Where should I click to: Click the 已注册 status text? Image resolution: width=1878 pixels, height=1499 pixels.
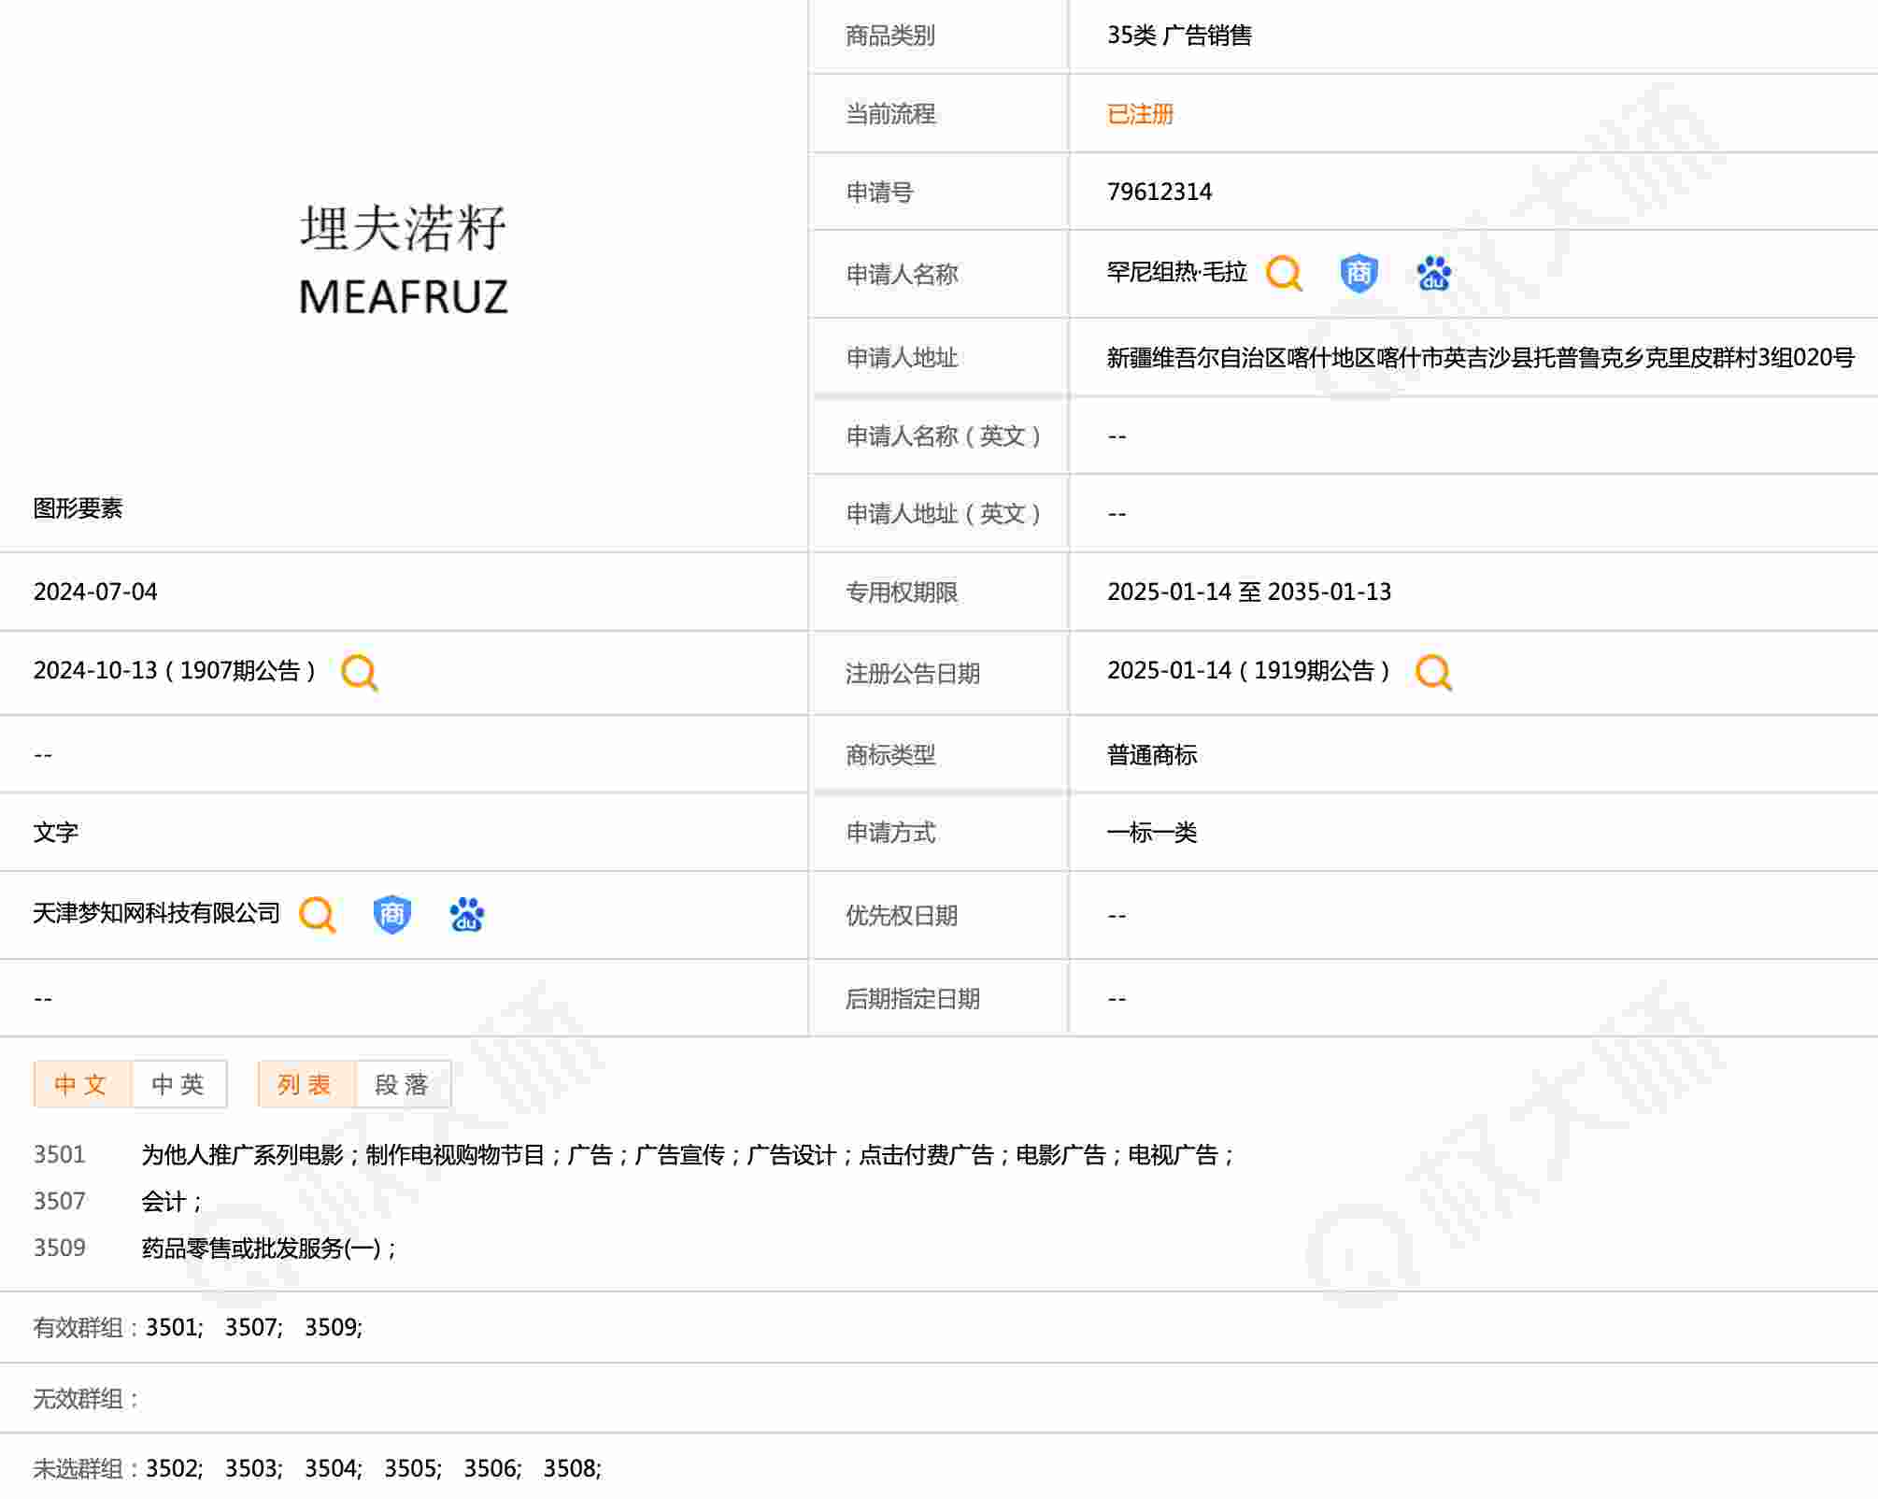(1140, 114)
